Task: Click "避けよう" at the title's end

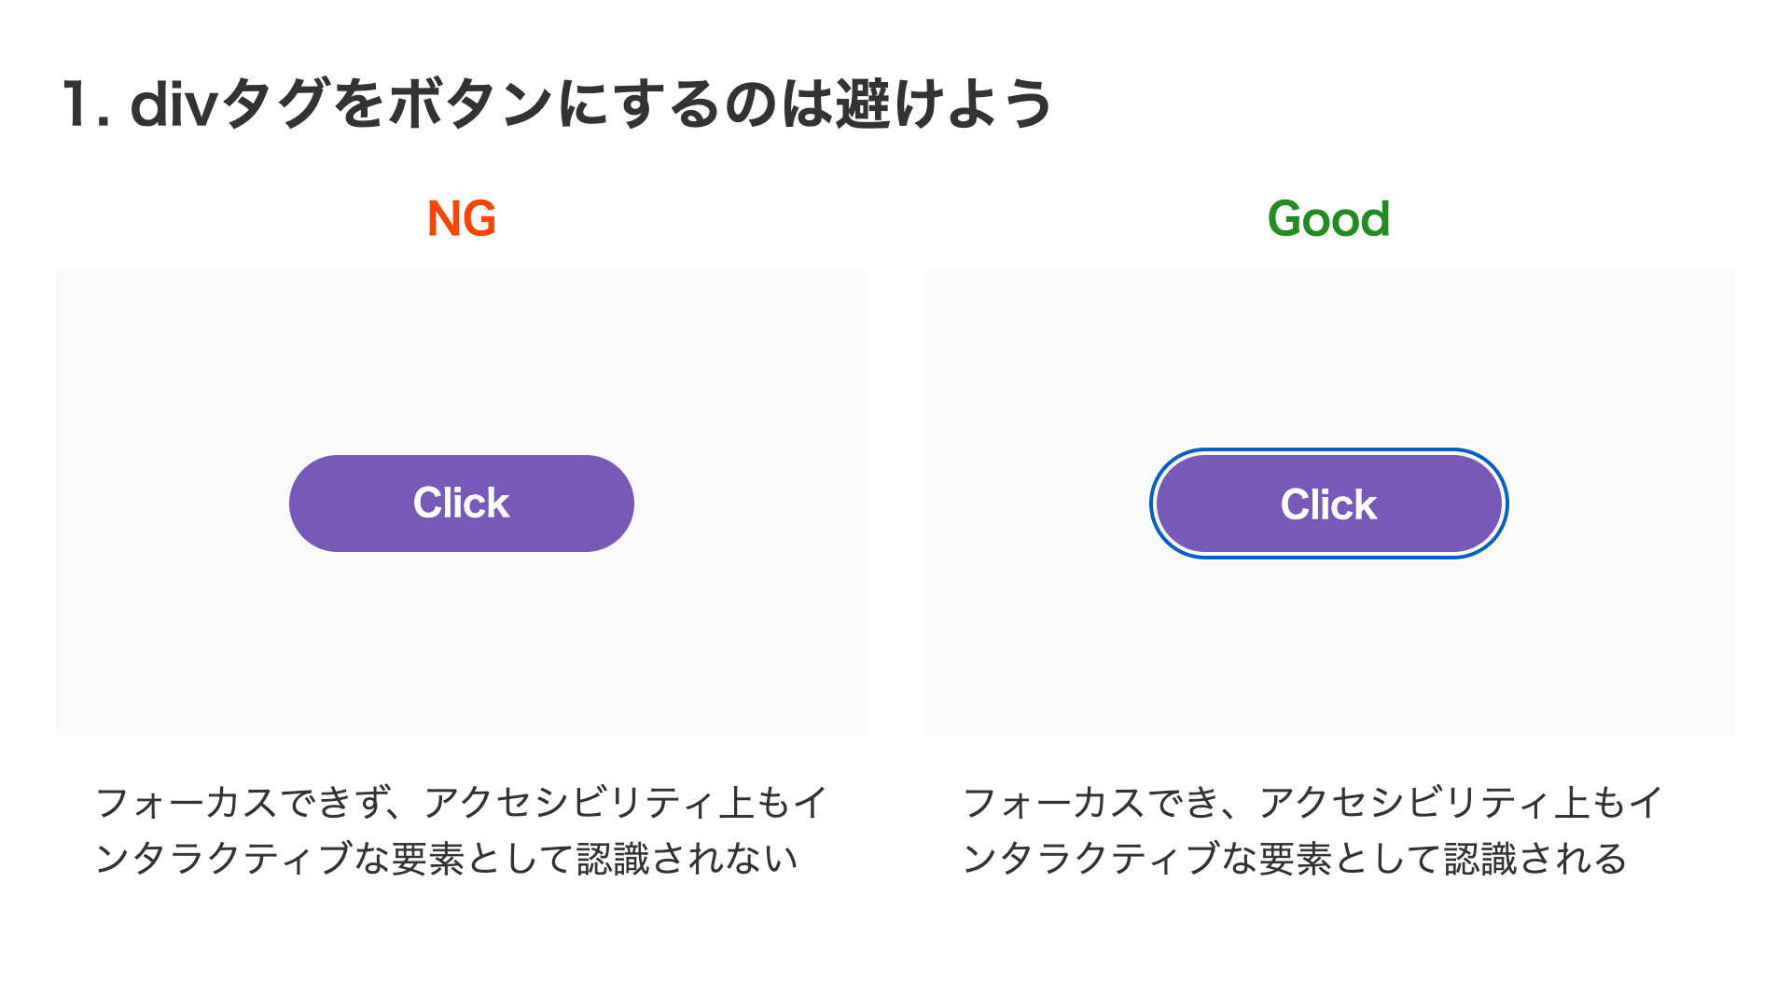Action: pos(944,103)
